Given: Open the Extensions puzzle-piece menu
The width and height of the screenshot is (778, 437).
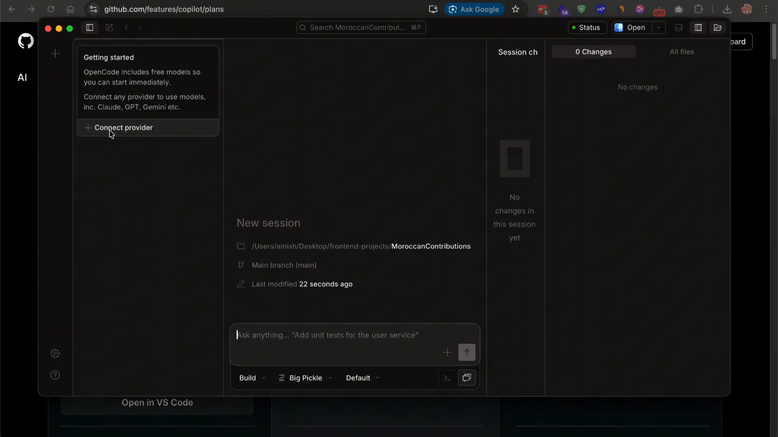Looking at the screenshot, I should 698,9.
